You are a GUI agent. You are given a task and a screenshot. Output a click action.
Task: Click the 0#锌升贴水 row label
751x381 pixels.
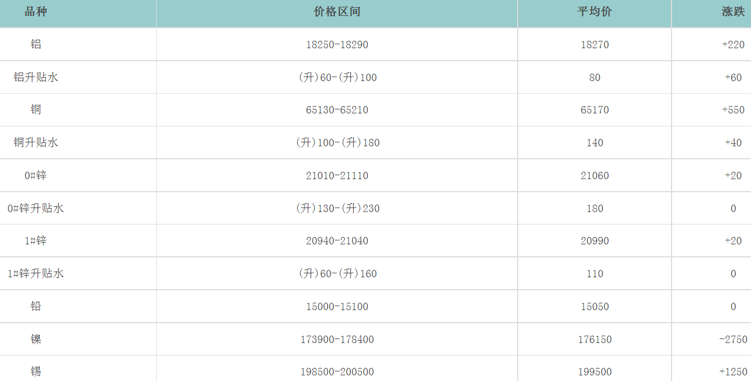[x=36, y=209]
